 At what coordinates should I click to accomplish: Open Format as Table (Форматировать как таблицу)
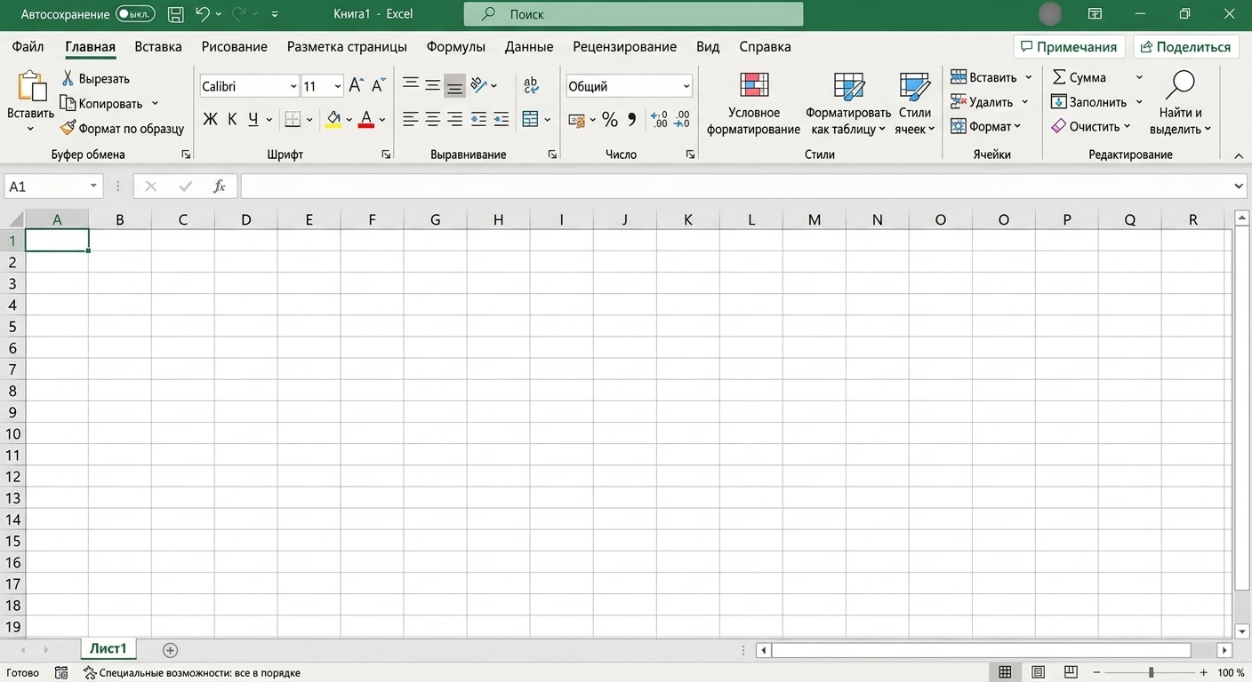pos(848,104)
